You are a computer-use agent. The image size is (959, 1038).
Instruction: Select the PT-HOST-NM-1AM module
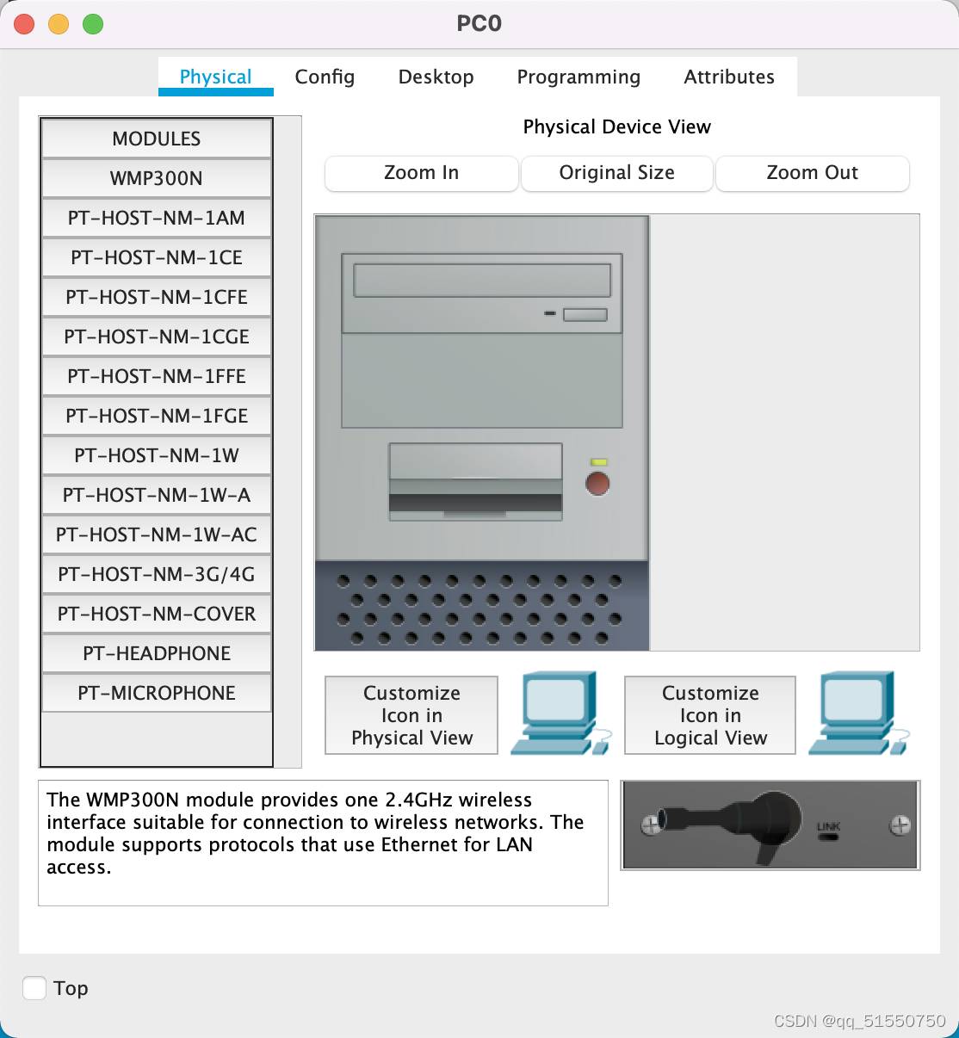tap(157, 218)
